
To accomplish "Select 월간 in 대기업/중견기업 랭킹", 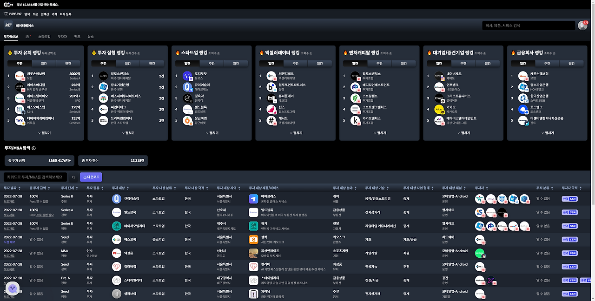I will click(x=488, y=64).
